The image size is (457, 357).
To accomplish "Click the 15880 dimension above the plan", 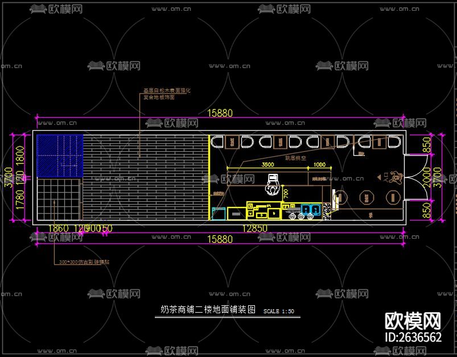I will click(220, 113).
